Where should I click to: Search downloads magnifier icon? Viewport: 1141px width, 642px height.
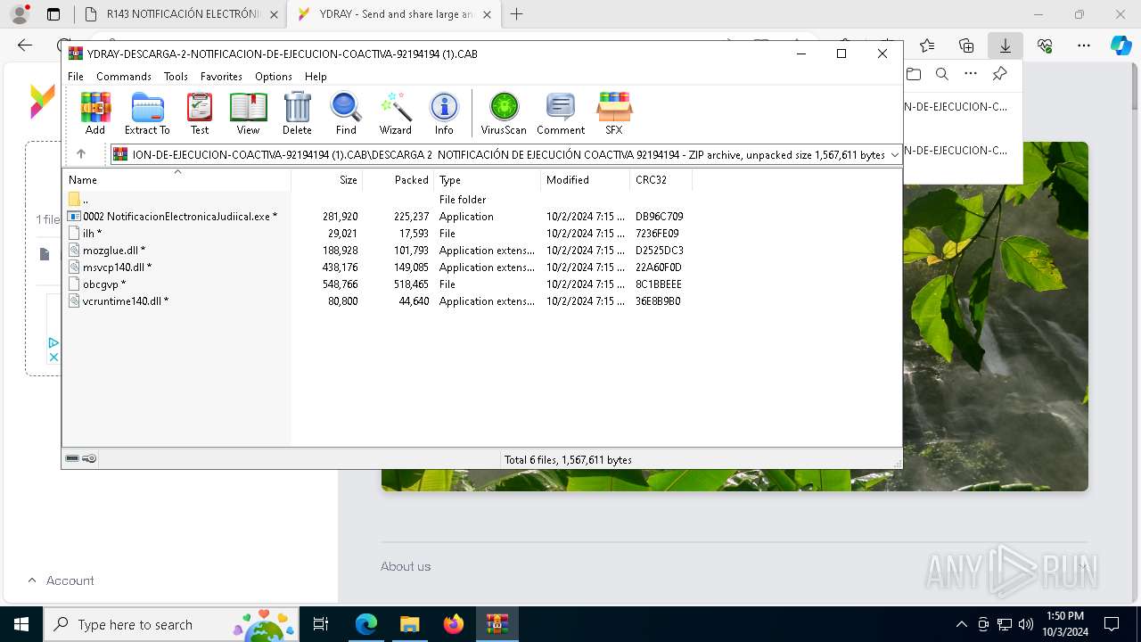(942, 74)
